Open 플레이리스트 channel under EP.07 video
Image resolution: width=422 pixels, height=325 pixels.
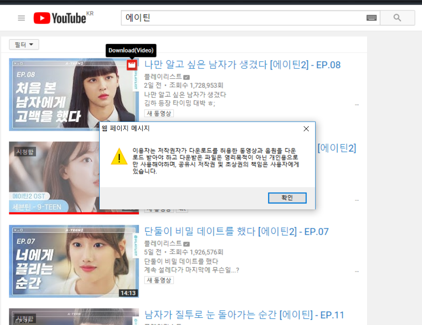pos(163,244)
